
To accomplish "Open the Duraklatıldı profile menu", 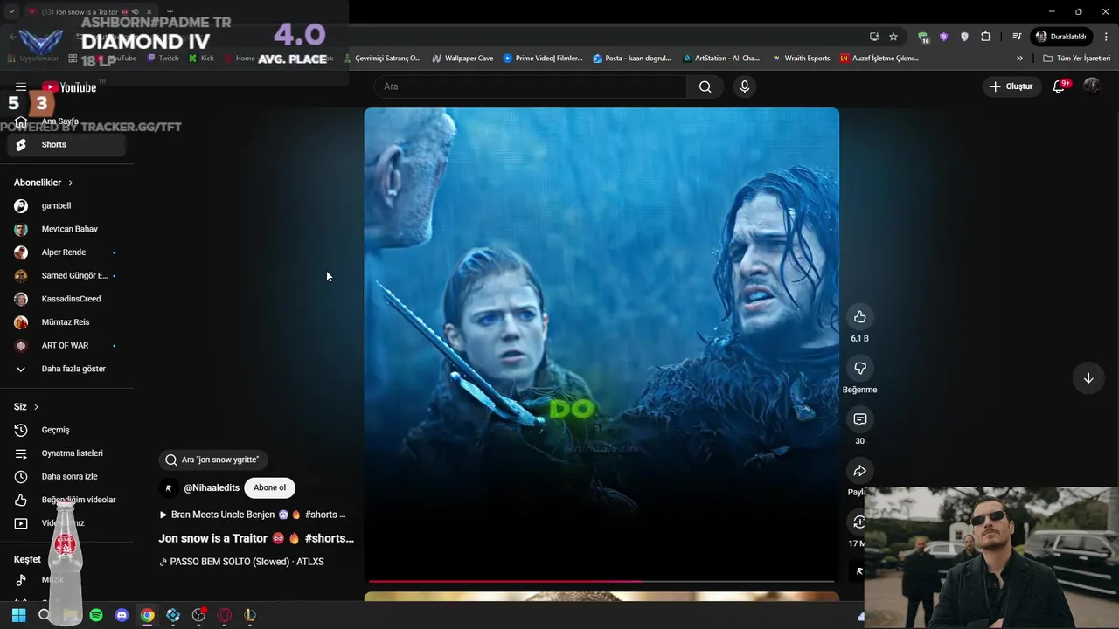I will (x=1061, y=37).
